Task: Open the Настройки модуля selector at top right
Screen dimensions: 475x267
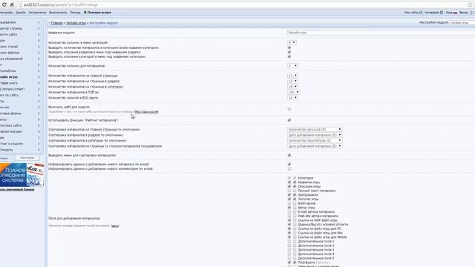Action: click(x=462, y=23)
